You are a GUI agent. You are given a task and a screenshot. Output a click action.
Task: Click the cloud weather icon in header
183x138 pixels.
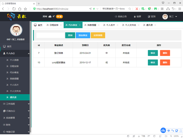point(50,16)
